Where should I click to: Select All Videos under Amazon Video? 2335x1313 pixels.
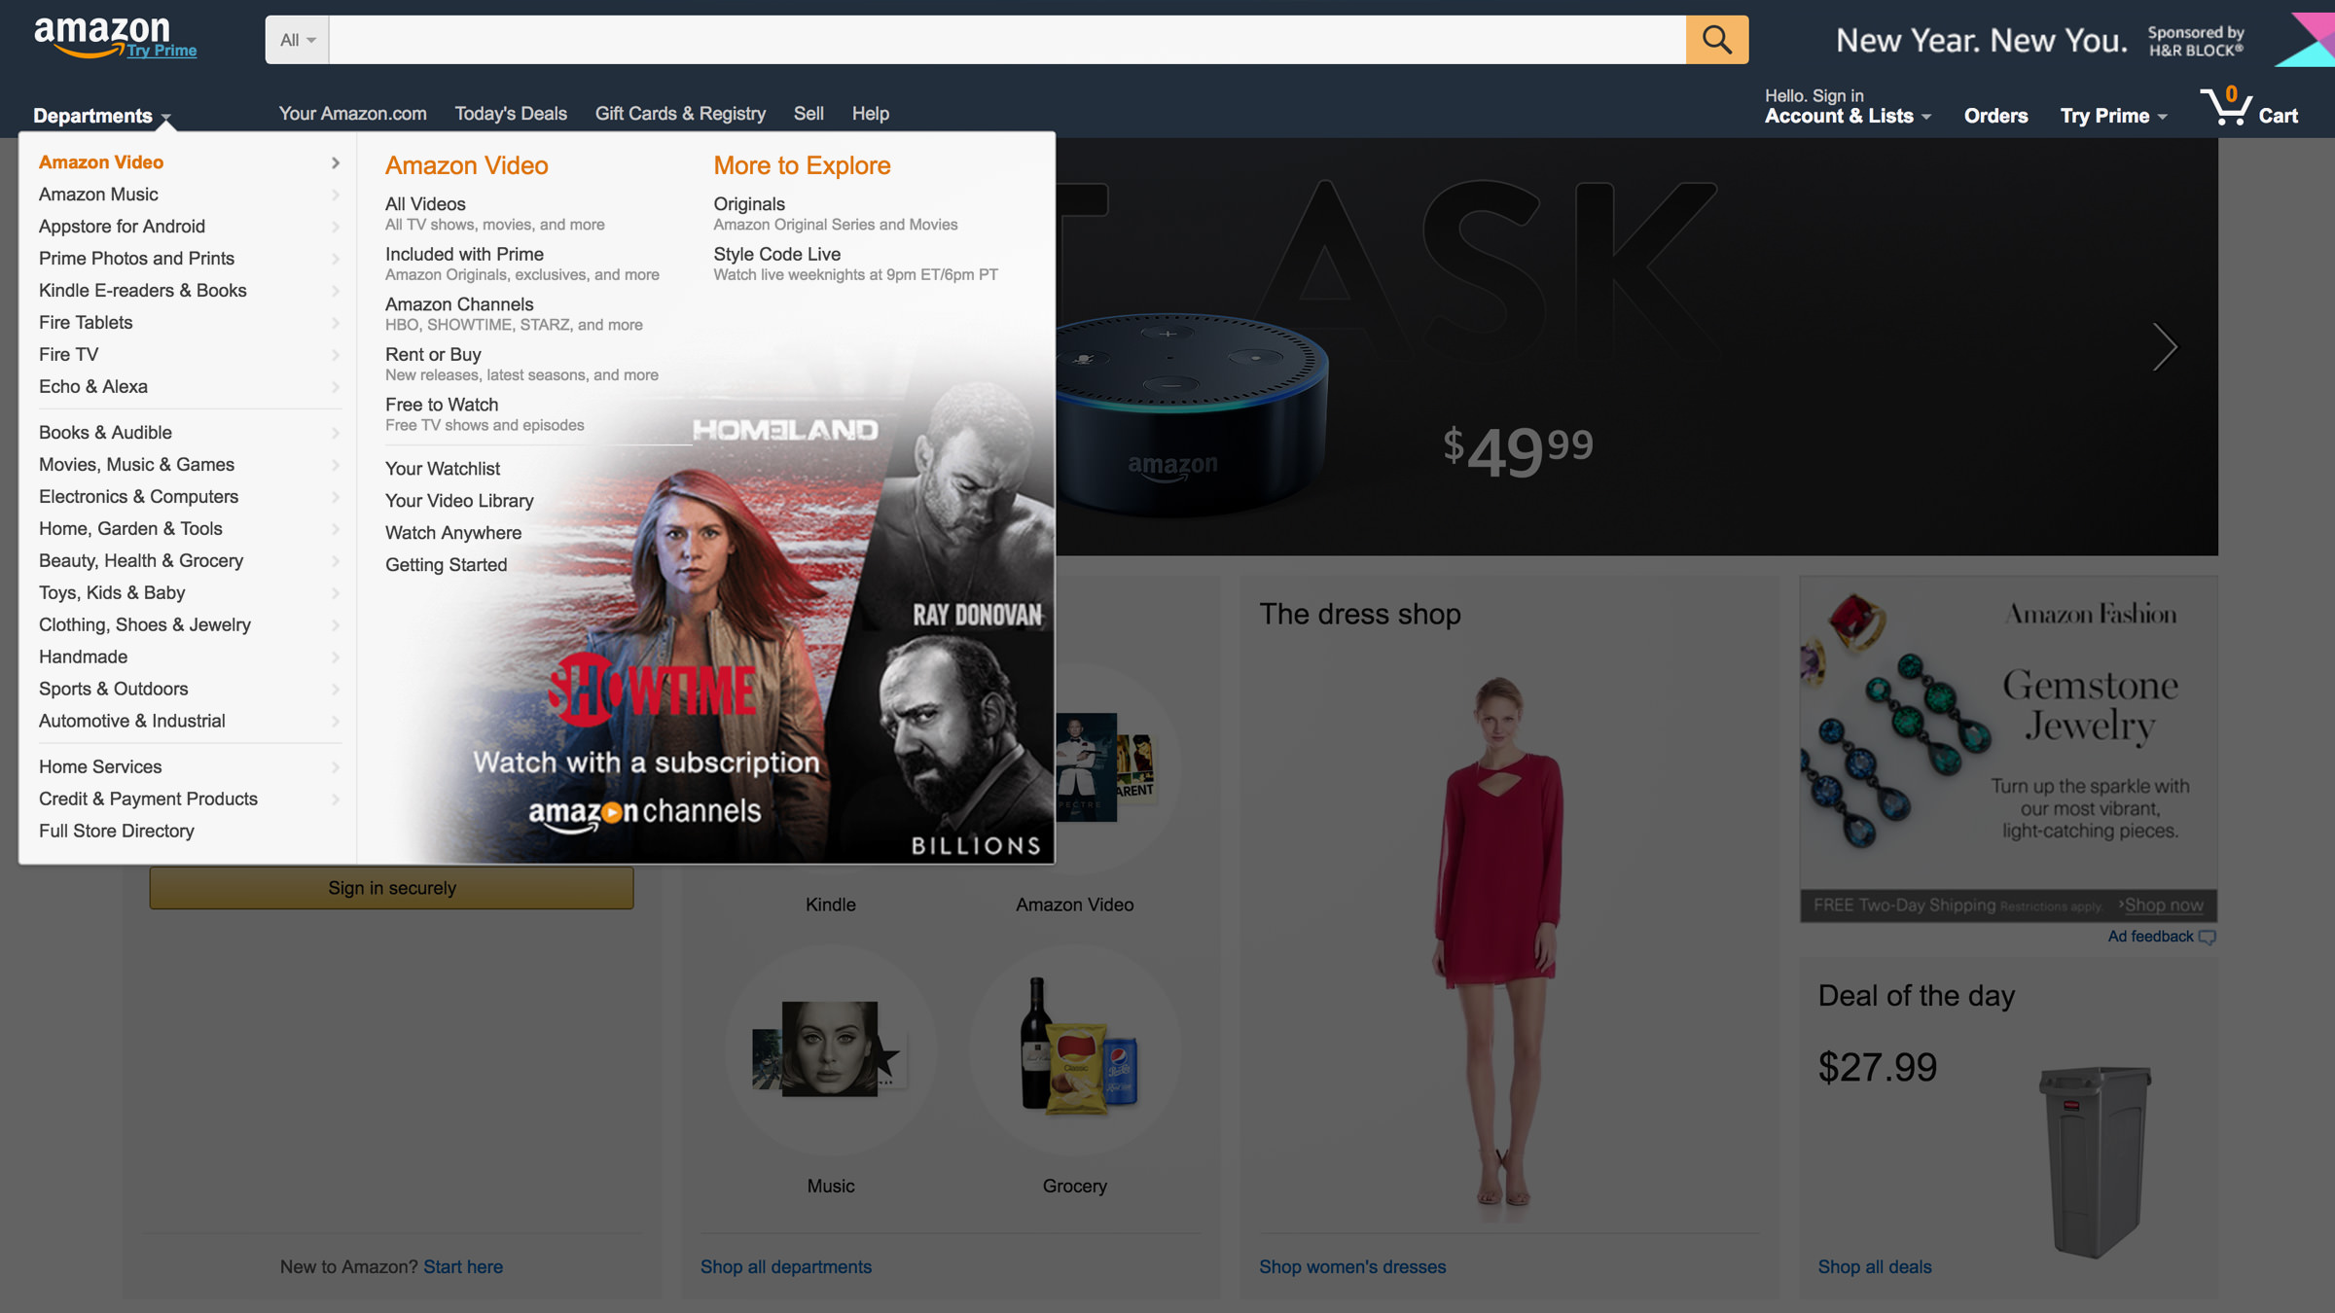[425, 203]
